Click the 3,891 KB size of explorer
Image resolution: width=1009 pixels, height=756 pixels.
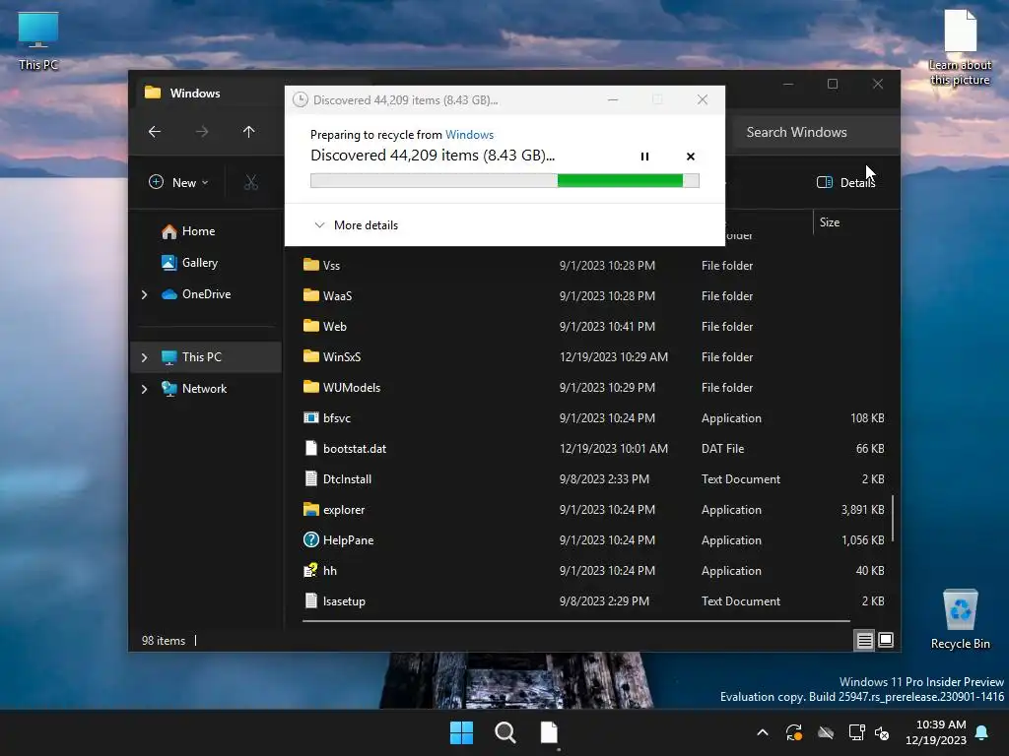(862, 510)
